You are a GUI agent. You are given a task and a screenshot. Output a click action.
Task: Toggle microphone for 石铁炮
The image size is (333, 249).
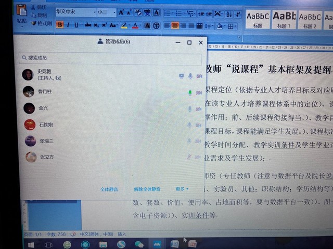coord(190,125)
